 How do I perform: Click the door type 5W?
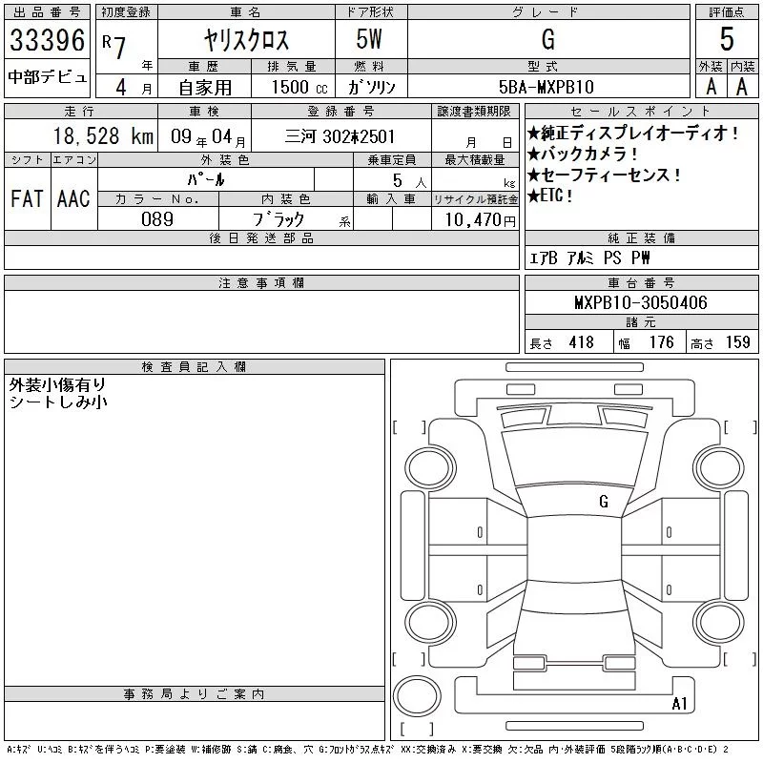(369, 39)
